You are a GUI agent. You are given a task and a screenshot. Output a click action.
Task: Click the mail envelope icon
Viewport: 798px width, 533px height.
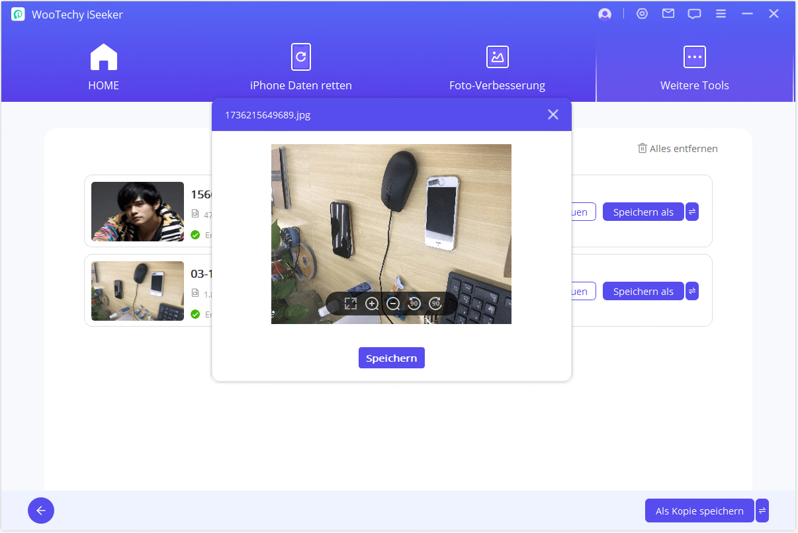(668, 14)
